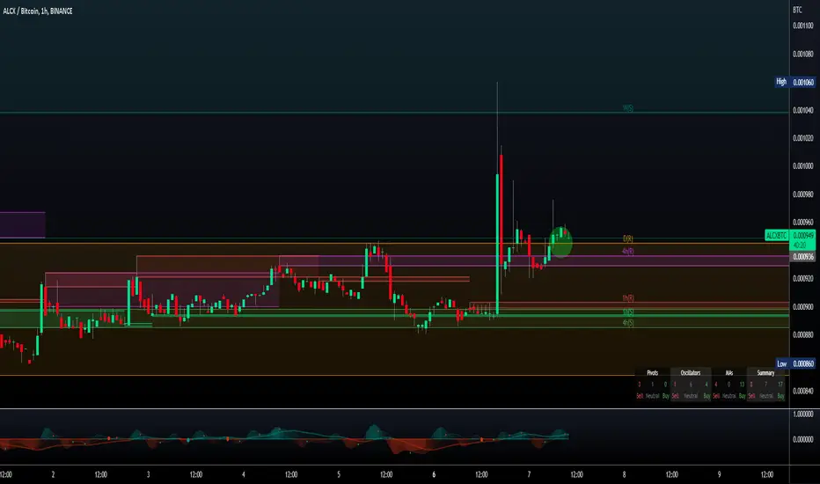Select the Low 0.000860 price label
Image resolution: width=820 pixels, height=484 pixels.
pyautogui.click(x=794, y=363)
